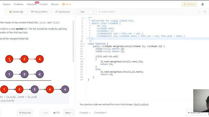This screenshot has width=209, height=117.
Task: Open the Contest menu item
Action: [43, 4]
